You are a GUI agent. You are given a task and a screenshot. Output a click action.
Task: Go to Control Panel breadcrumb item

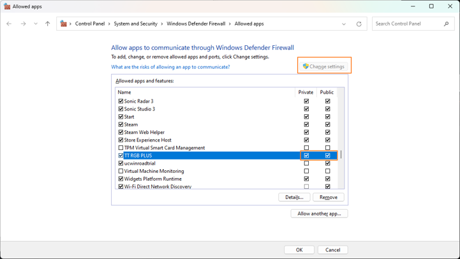click(90, 24)
